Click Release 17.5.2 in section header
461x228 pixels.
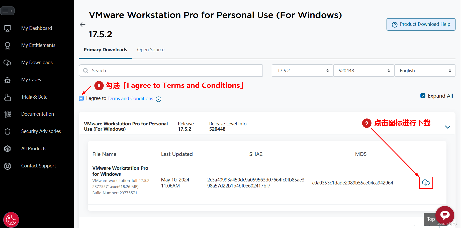click(186, 126)
